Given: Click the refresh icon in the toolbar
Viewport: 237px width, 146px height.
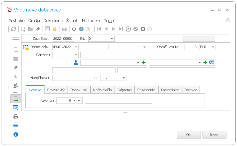Looking at the screenshot, I should [14, 29].
